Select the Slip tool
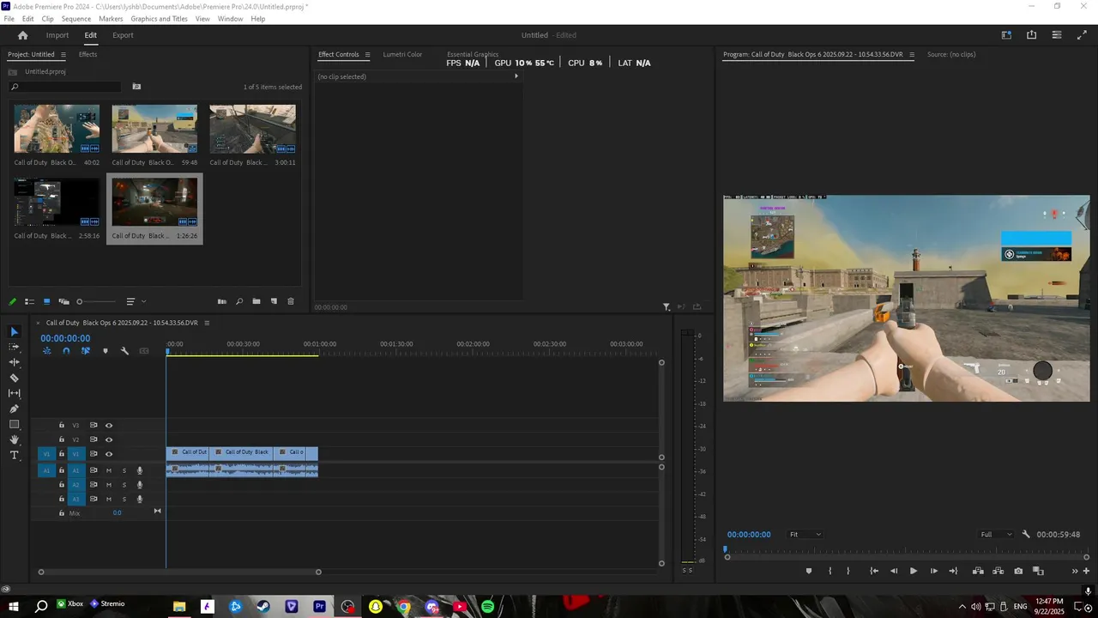Image resolution: width=1098 pixels, height=618 pixels. [x=14, y=393]
